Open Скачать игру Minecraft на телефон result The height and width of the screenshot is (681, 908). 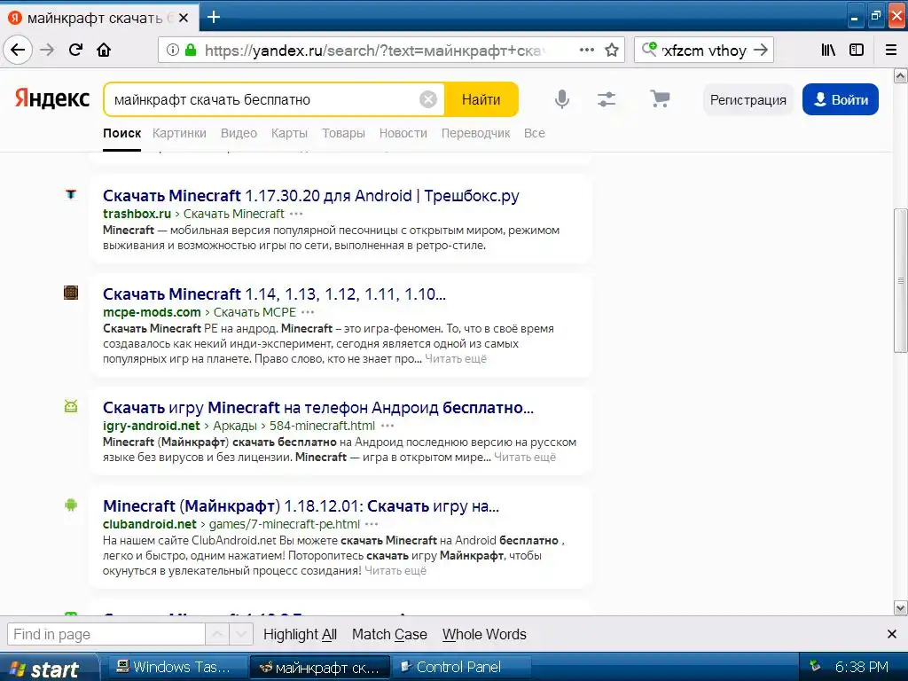pyautogui.click(x=318, y=408)
